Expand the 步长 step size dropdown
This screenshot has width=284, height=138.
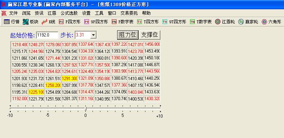(x=94, y=35)
